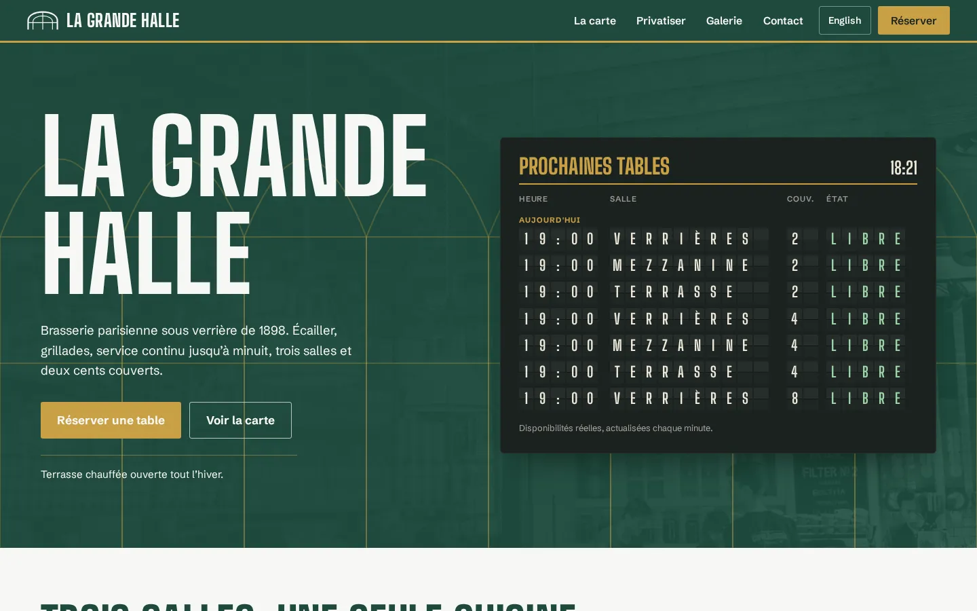977x611 pixels.
Task: Click the Voir la carte button
Action: [x=240, y=420]
